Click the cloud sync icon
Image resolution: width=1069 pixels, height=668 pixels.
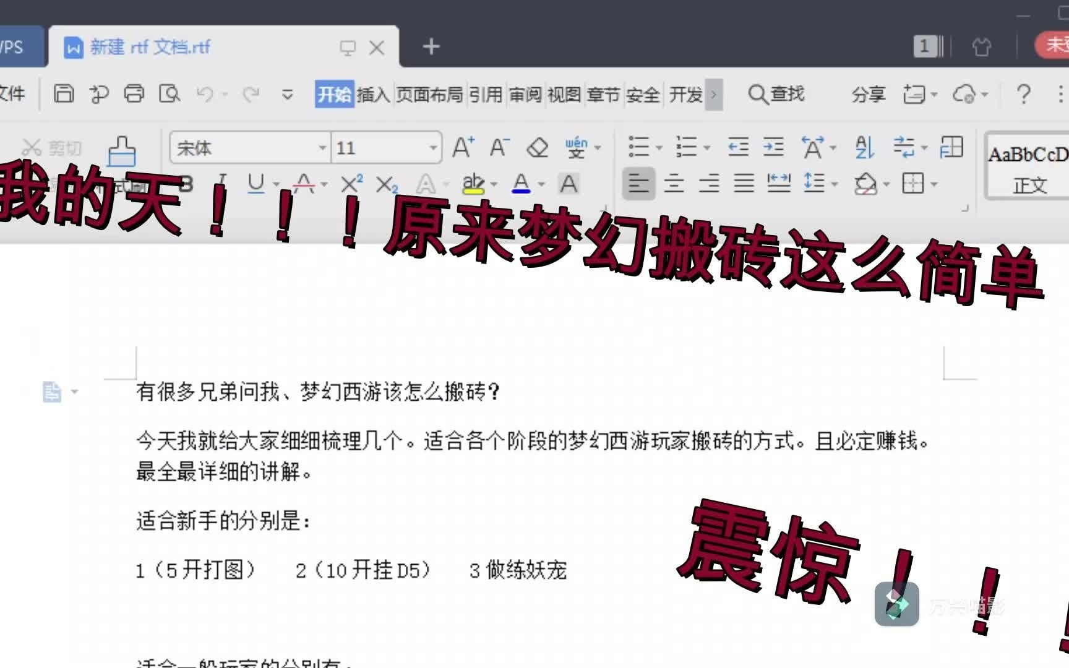(x=964, y=94)
